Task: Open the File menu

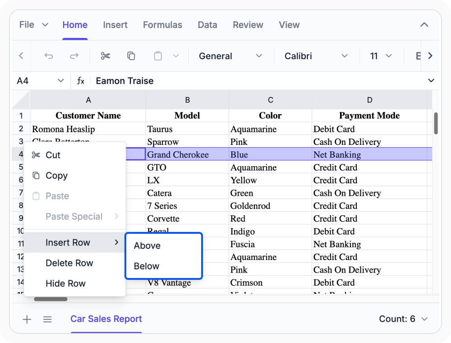Action: pos(33,25)
